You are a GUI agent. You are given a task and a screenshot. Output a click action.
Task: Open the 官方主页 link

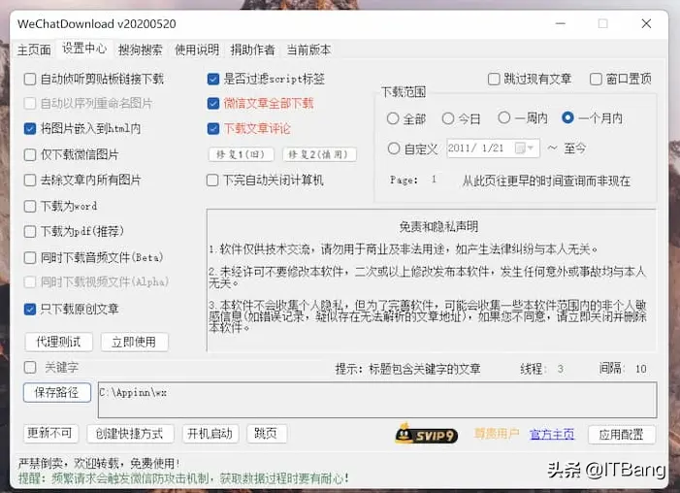(552, 434)
